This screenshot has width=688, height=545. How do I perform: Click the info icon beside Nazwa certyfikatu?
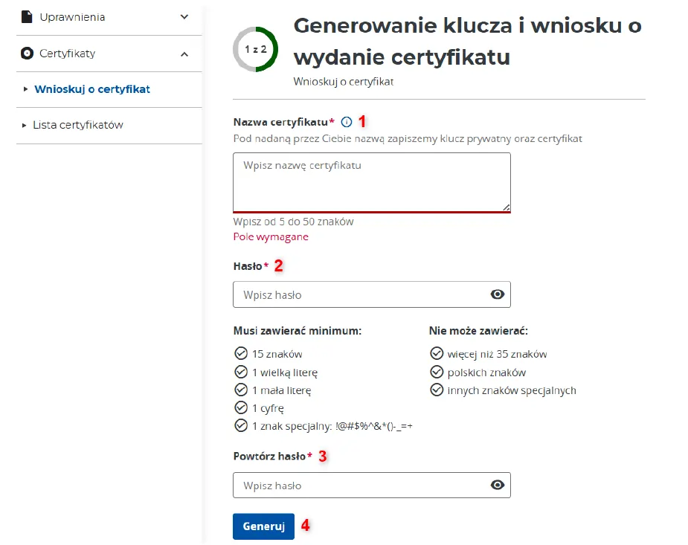click(347, 122)
